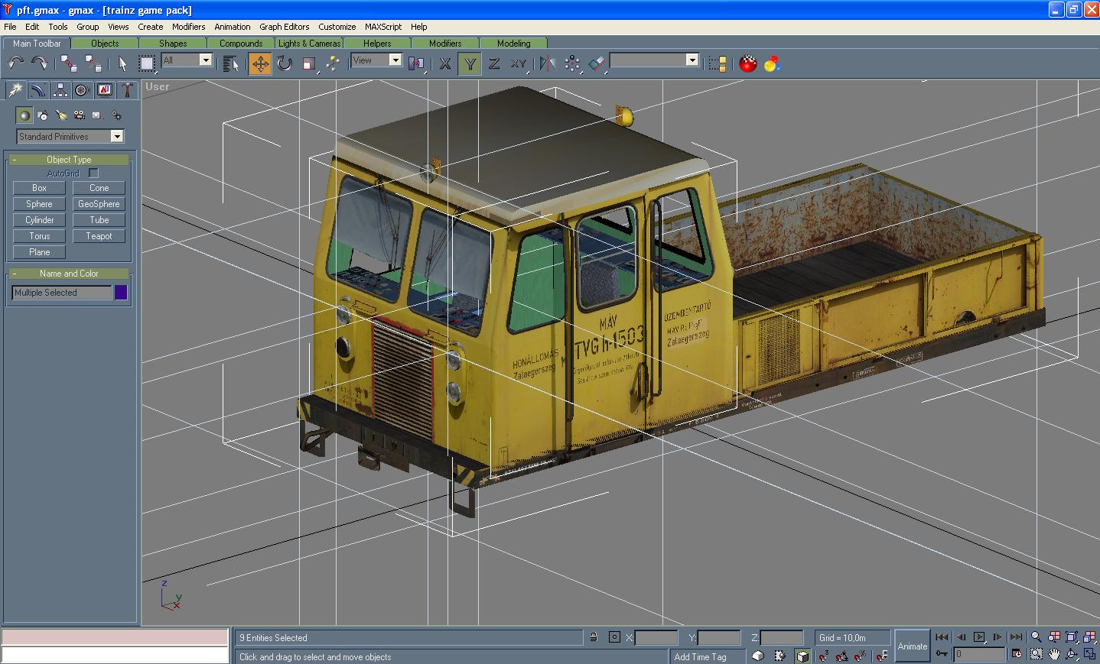Create a Teapot primitive
The width and height of the screenshot is (1100, 664).
[x=99, y=236]
